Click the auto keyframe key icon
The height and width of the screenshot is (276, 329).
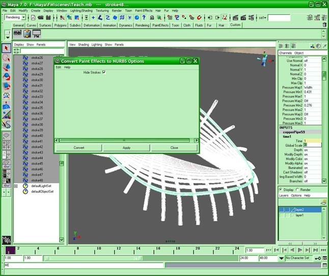317,258
